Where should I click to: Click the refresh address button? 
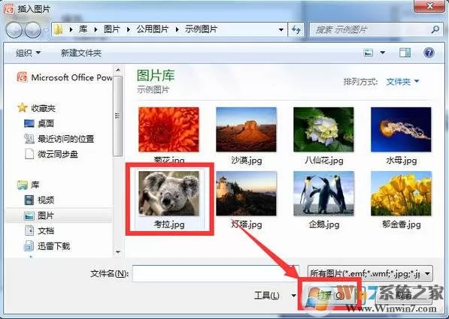[x=296, y=29]
